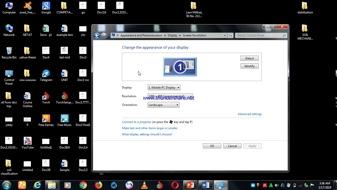
Task: Click Screen Resolution breadcrumb item
Action: pyautogui.click(x=194, y=35)
